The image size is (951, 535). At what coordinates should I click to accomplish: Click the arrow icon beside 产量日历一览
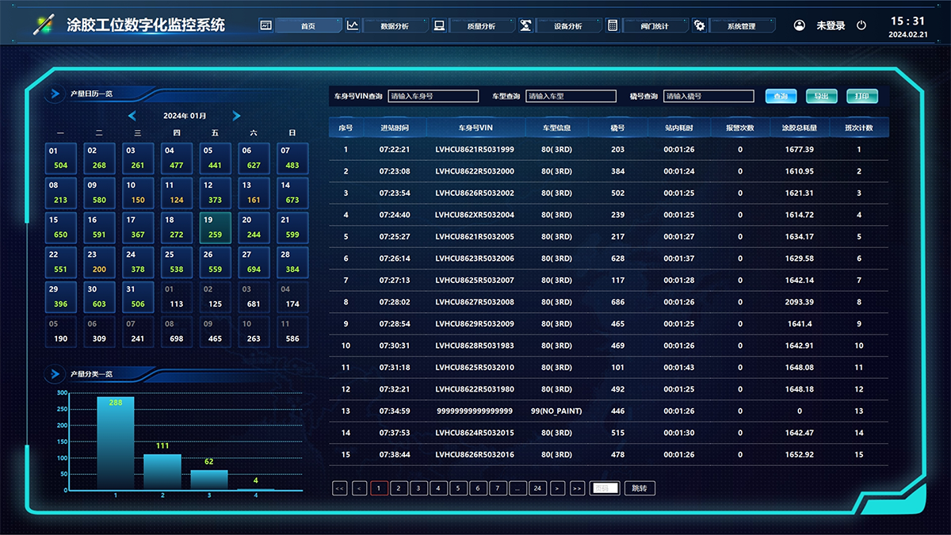point(55,94)
